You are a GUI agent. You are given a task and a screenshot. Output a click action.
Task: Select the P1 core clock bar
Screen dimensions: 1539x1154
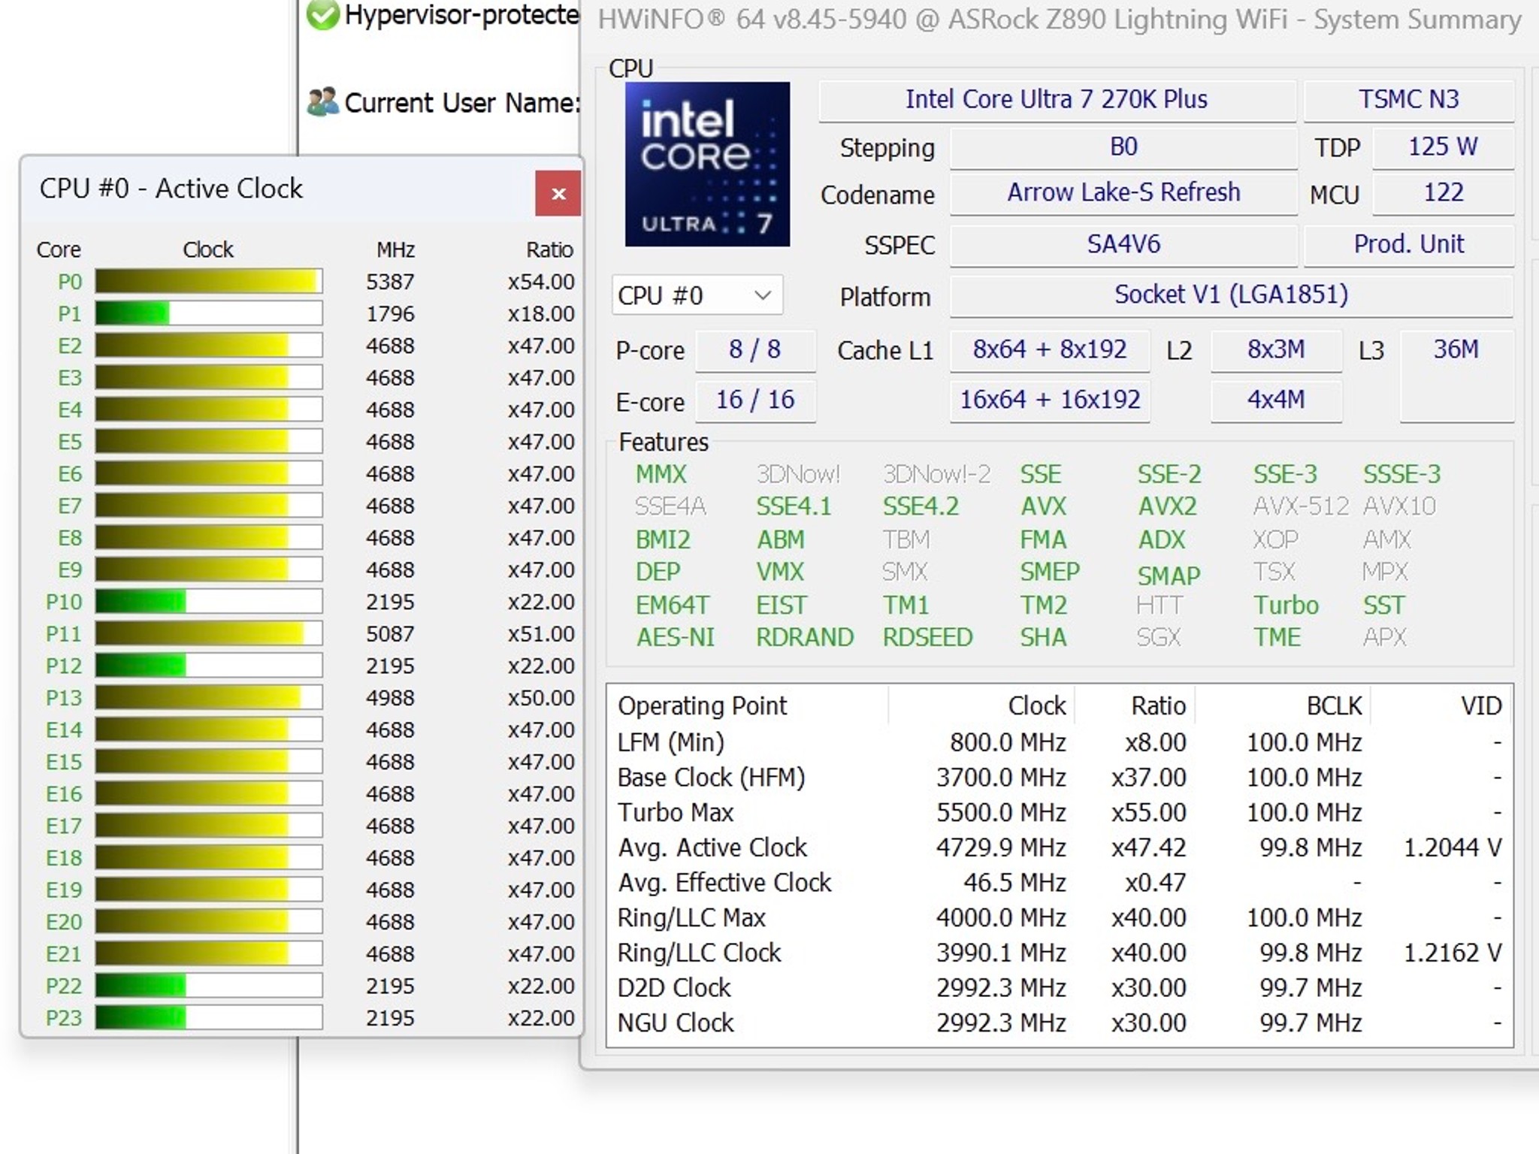(x=209, y=313)
